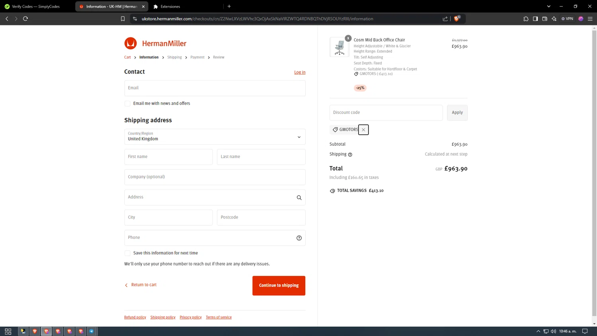
Task: Focus the First name field
Action: (168, 157)
